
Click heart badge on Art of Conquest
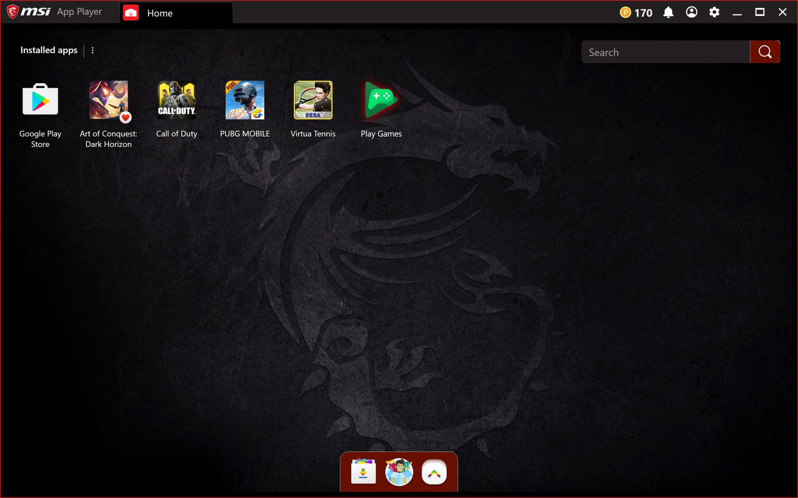click(x=126, y=118)
